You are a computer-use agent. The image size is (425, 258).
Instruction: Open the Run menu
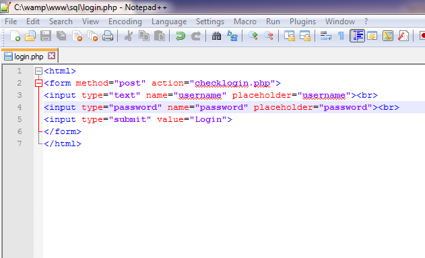click(273, 22)
